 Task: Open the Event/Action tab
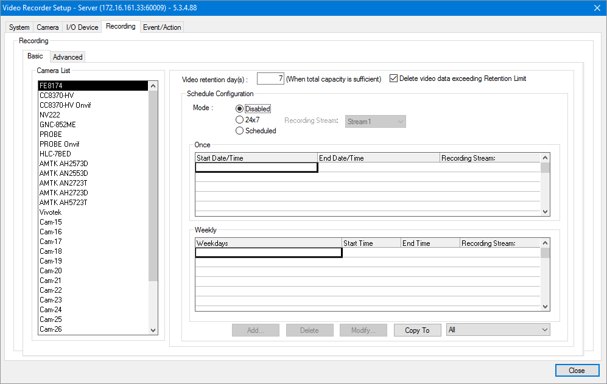click(x=162, y=27)
